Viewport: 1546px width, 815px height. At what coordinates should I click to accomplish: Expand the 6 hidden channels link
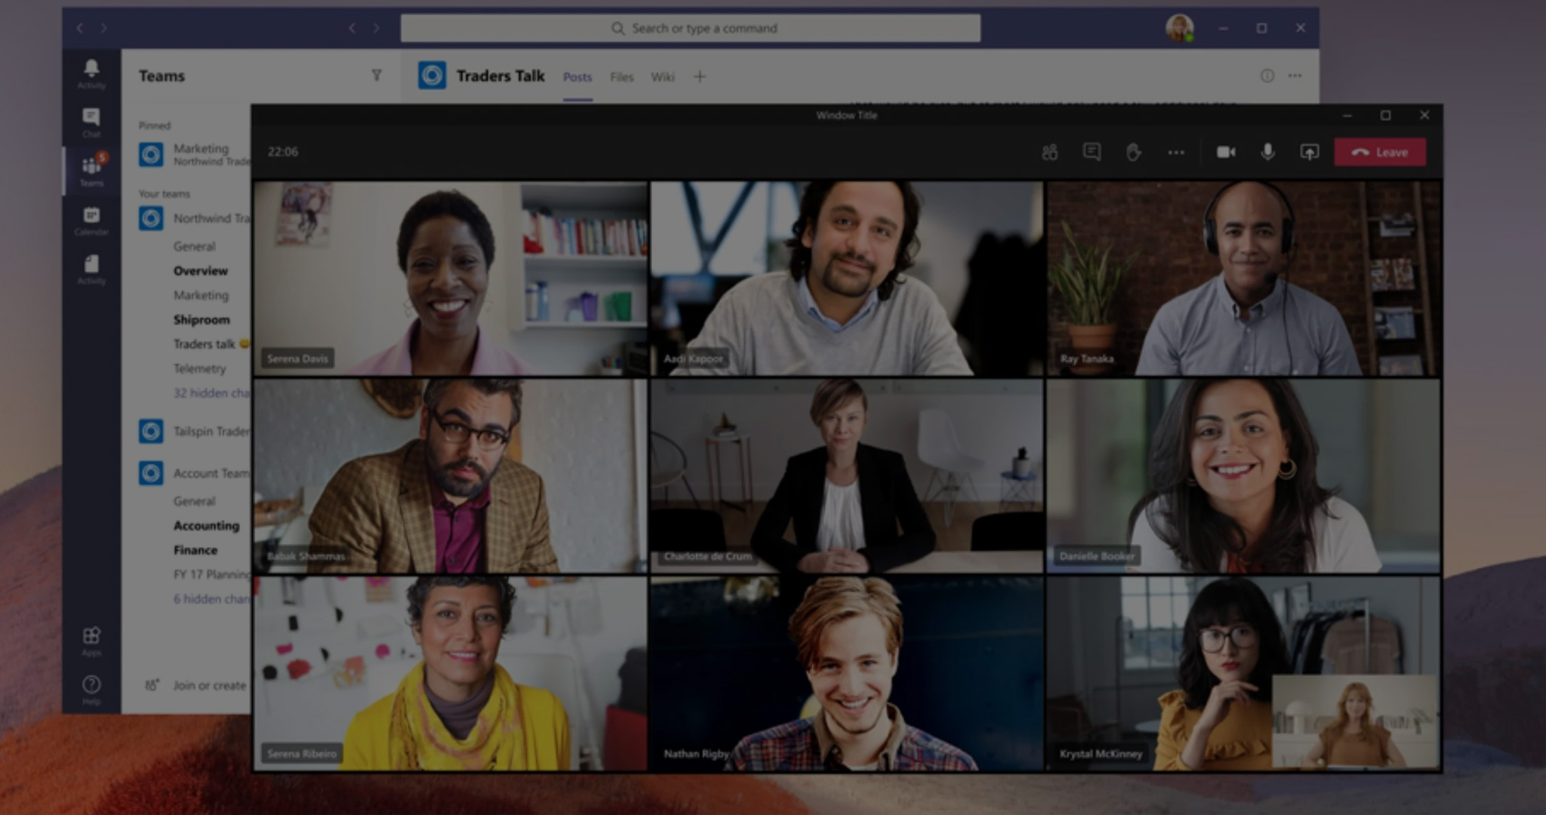(211, 598)
